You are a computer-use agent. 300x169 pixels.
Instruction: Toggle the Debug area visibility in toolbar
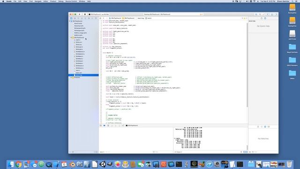click(272, 15)
